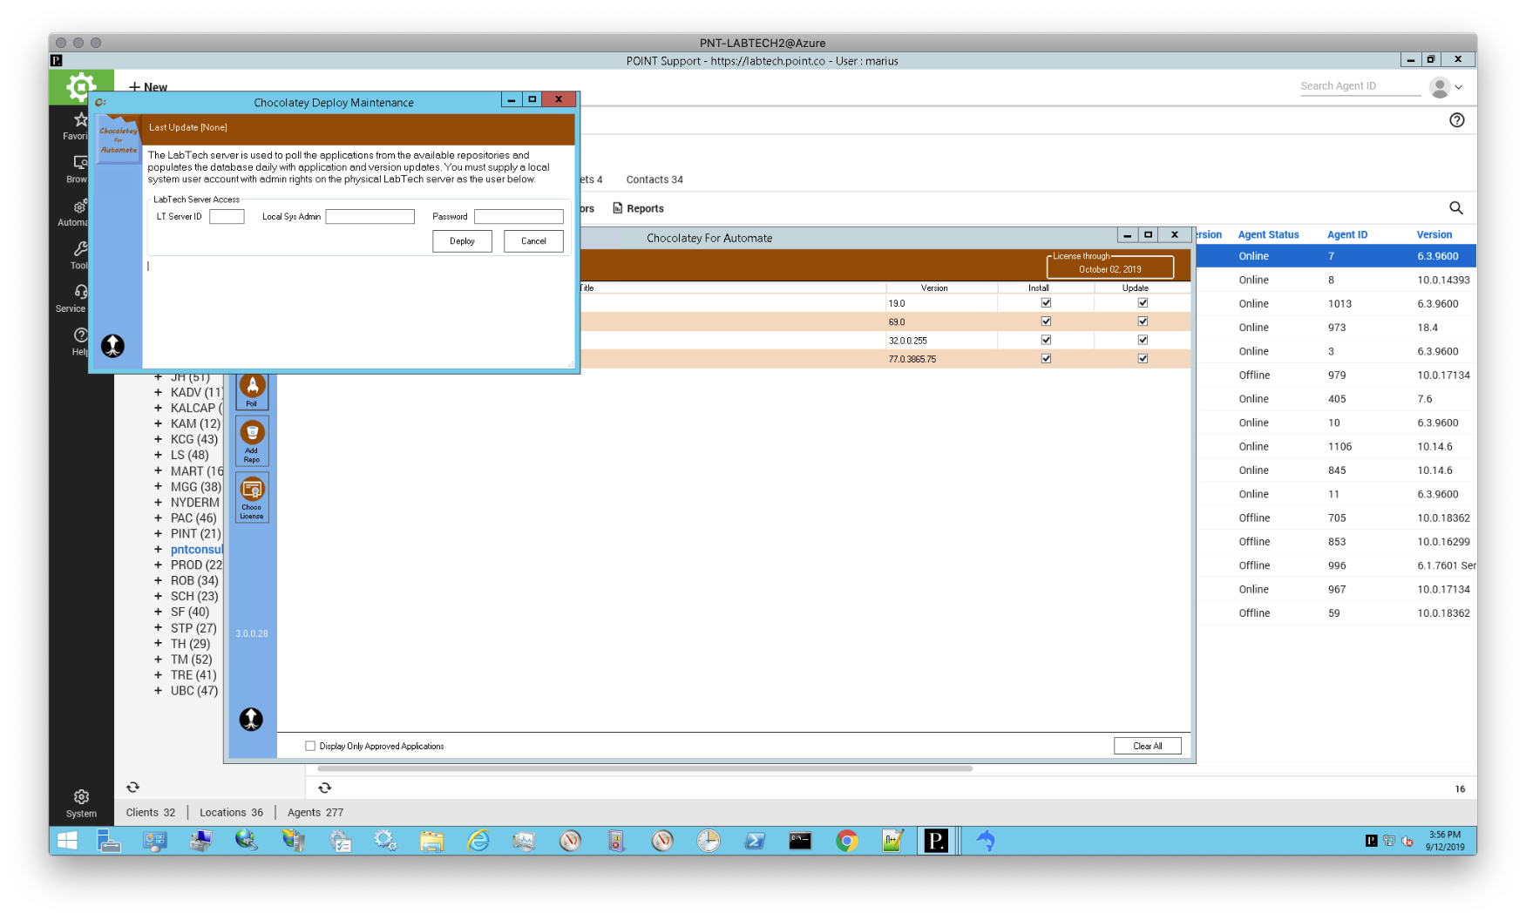Screen dimensions: 1526x920
Task: Click the Poll rocket icon
Action: (x=252, y=389)
